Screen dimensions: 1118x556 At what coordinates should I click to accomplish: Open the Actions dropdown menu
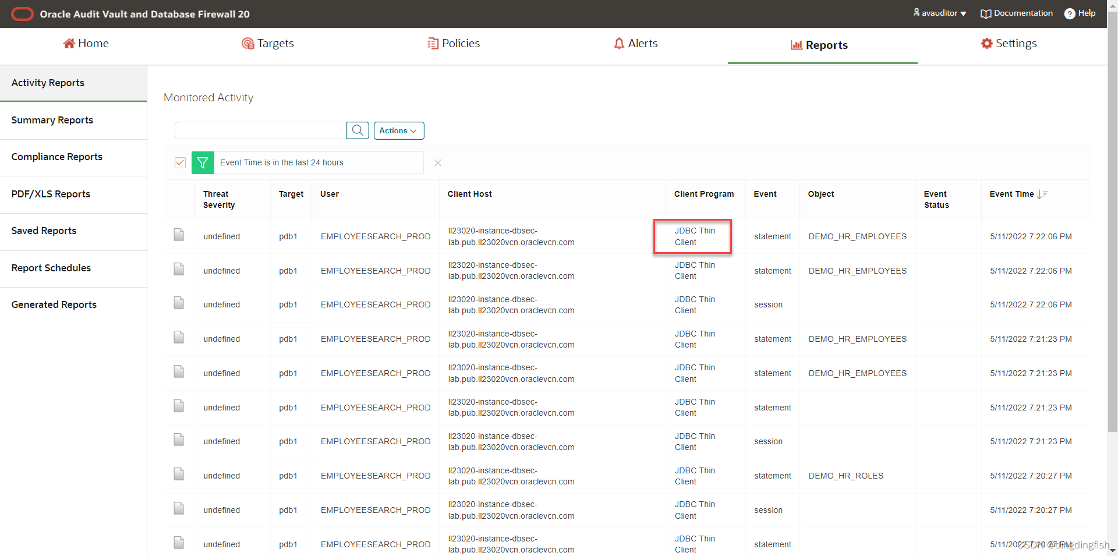pyautogui.click(x=399, y=130)
